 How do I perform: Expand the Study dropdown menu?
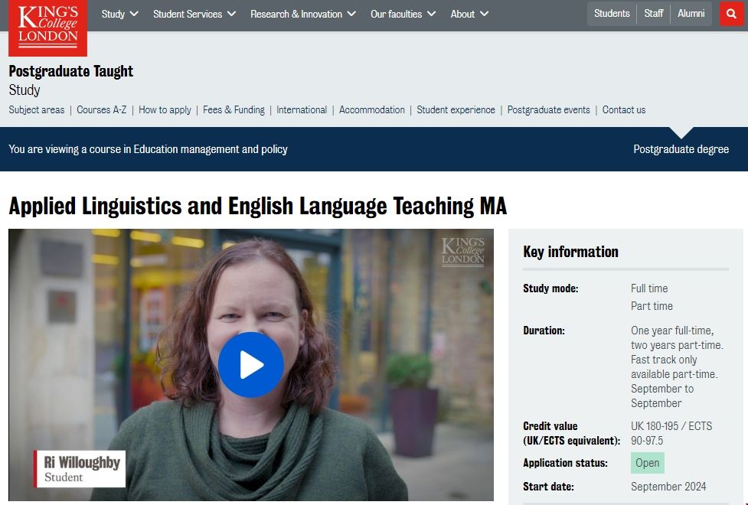click(x=119, y=14)
